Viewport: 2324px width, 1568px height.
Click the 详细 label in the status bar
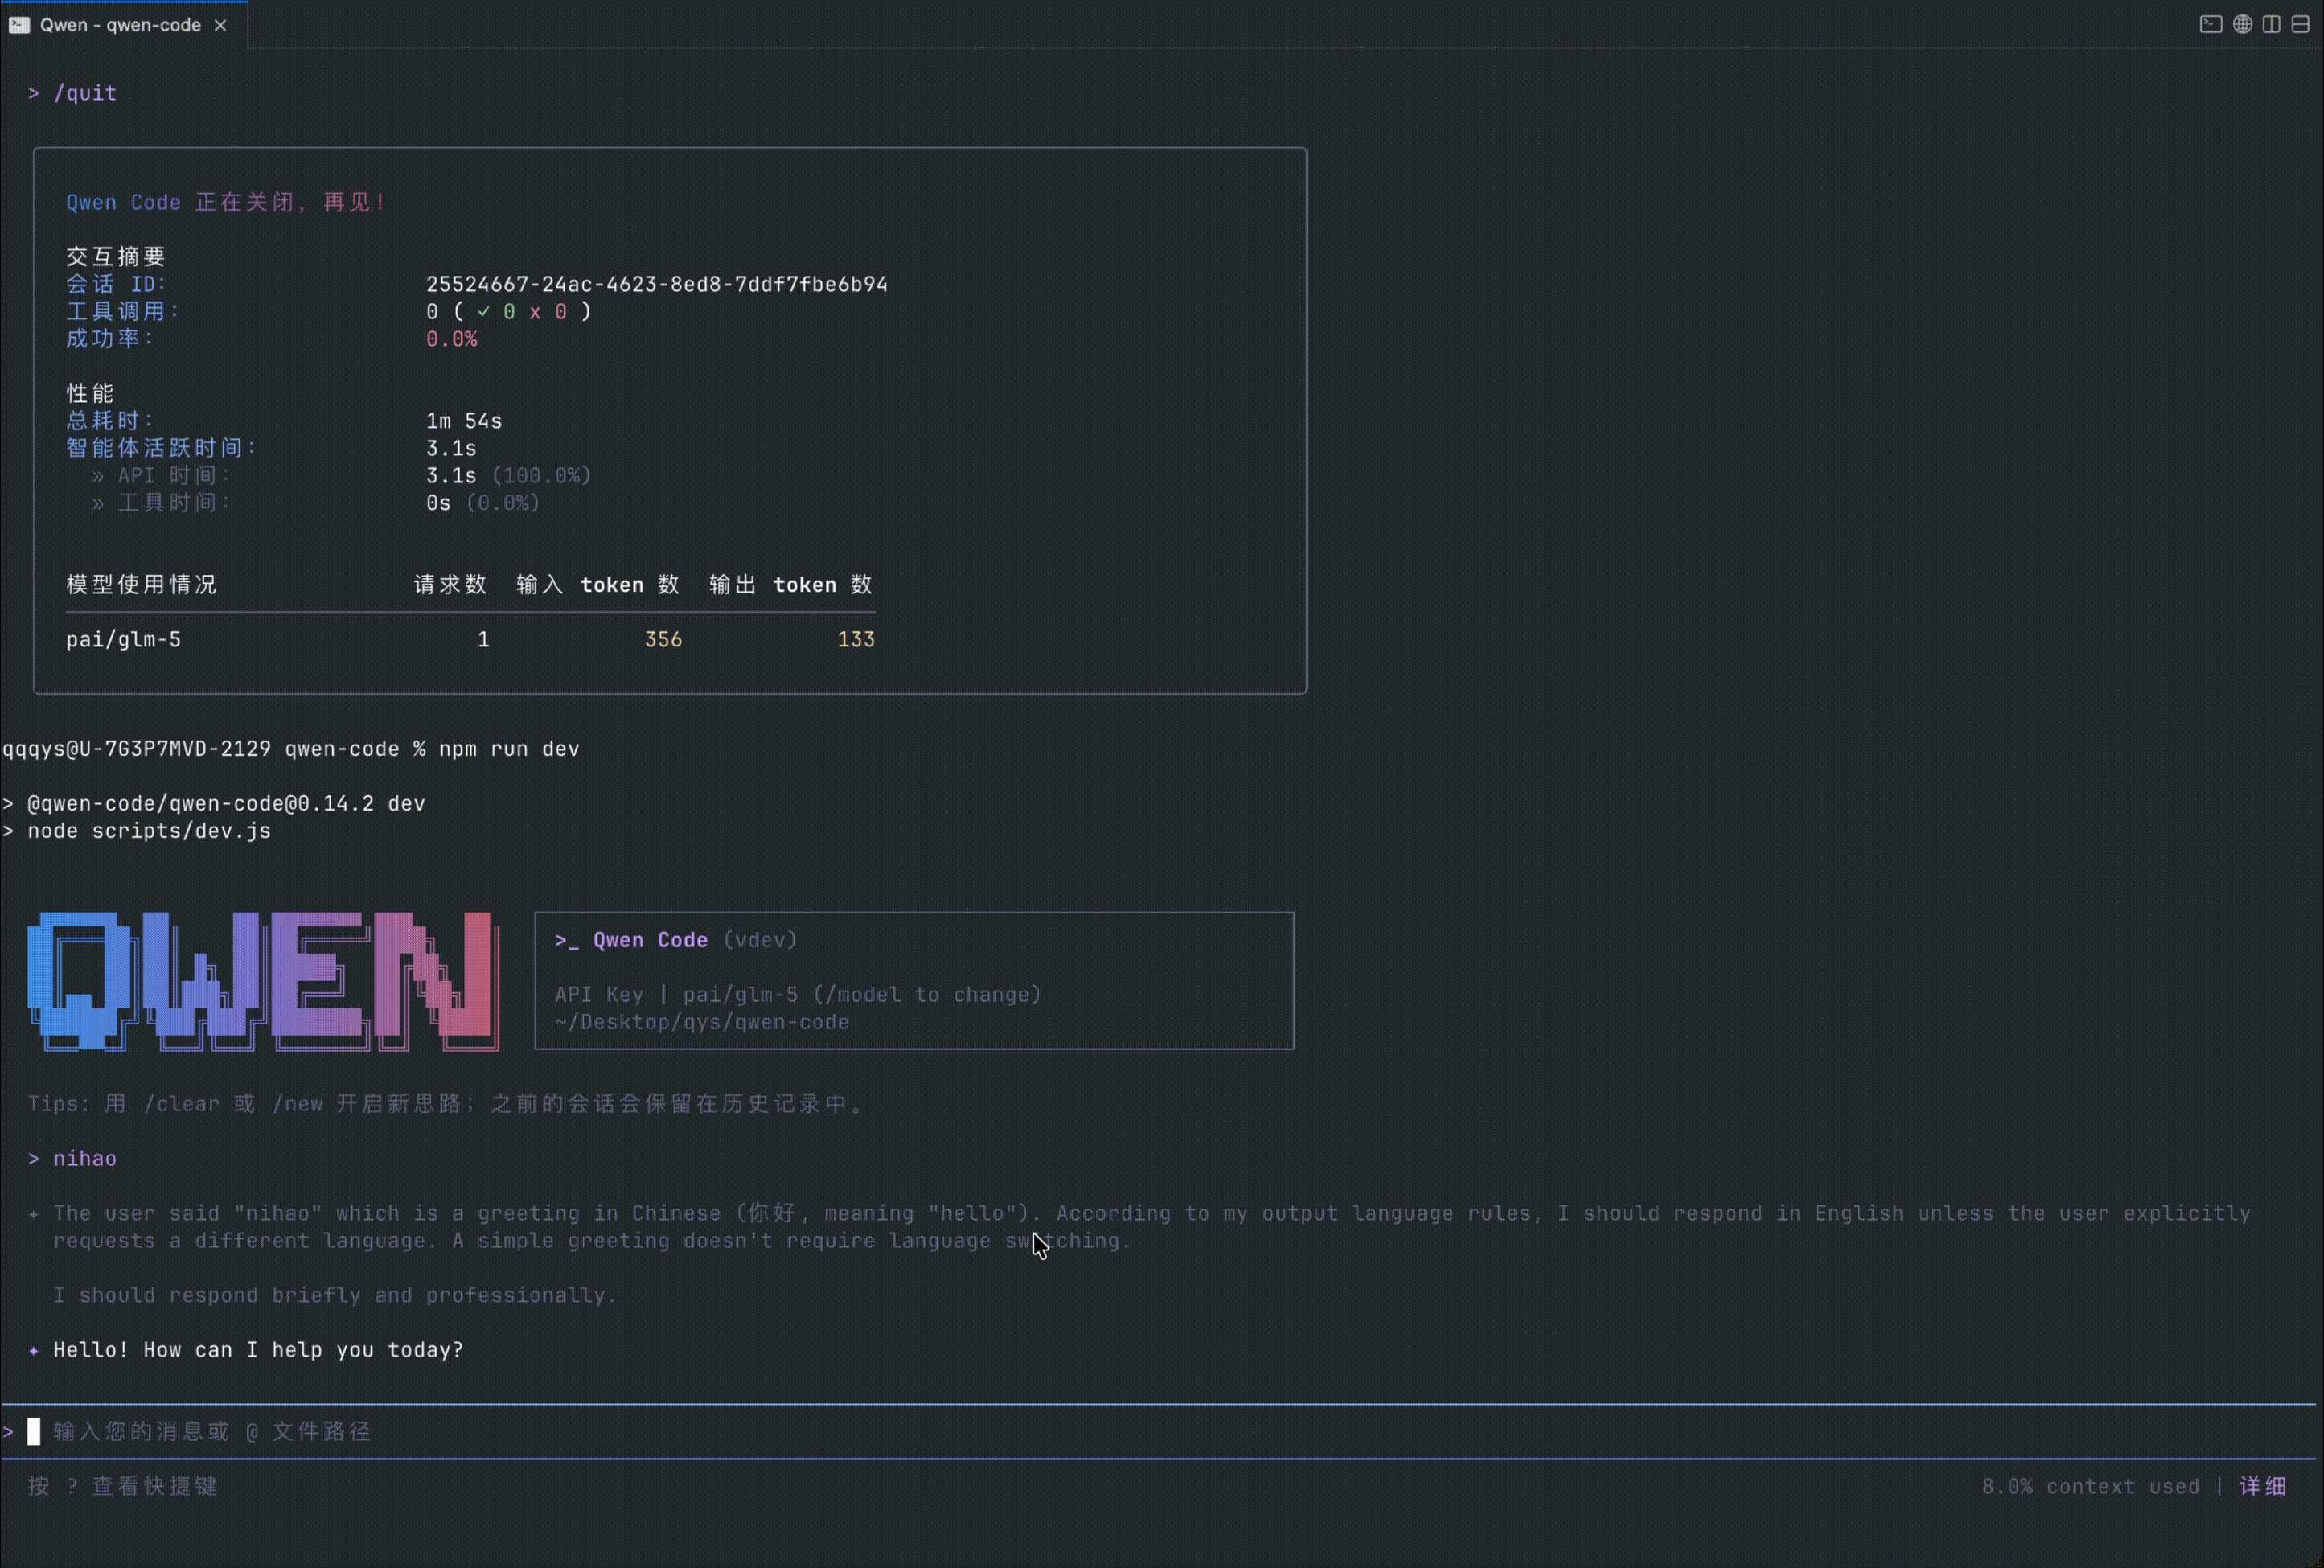point(2263,1486)
